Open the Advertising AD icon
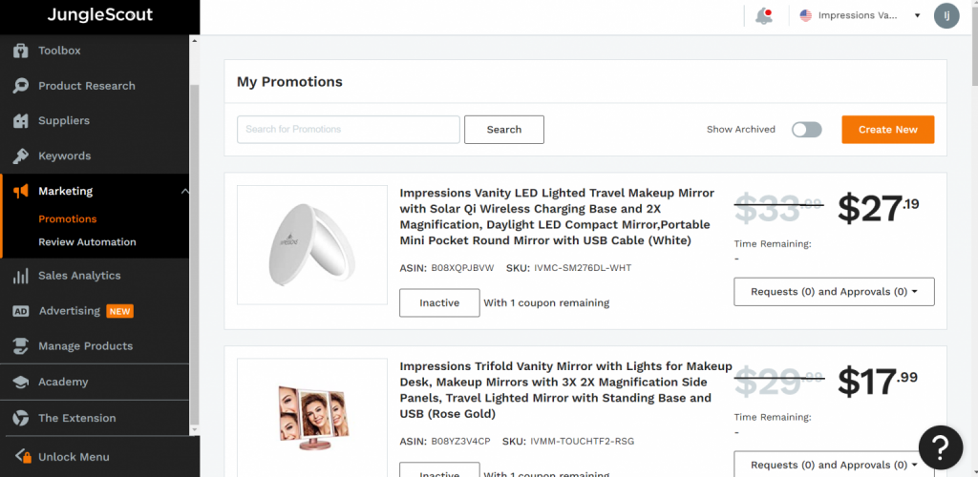Image resolution: width=978 pixels, height=477 pixels. pyautogui.click(x=20, y=311)
